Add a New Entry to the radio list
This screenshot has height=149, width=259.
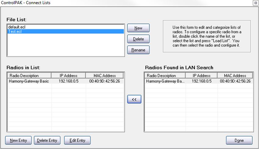tap(18, 140)
